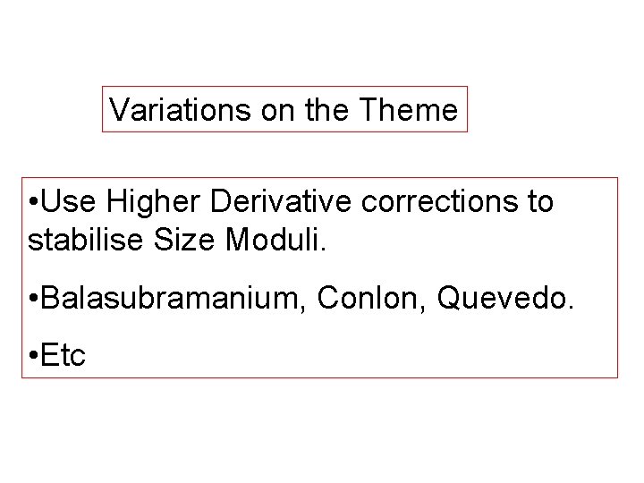Click the word 'to' ending the first line

541,201
